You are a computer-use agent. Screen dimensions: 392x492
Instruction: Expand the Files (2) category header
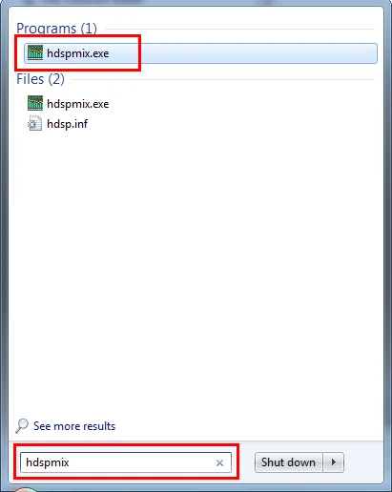click(40, 79)
